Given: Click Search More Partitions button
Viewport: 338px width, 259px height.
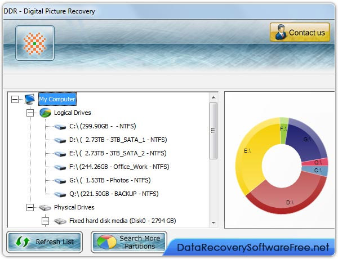Looking at the screenshot, I should pos(129,242).
